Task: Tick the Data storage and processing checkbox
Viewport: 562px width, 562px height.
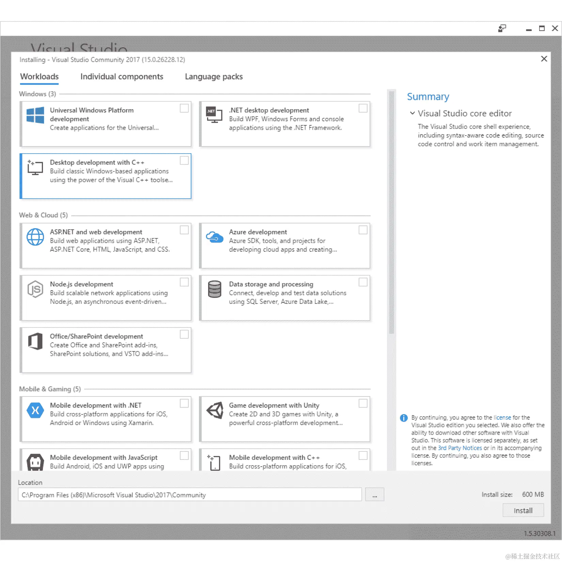Action: (x=363, y=282)
